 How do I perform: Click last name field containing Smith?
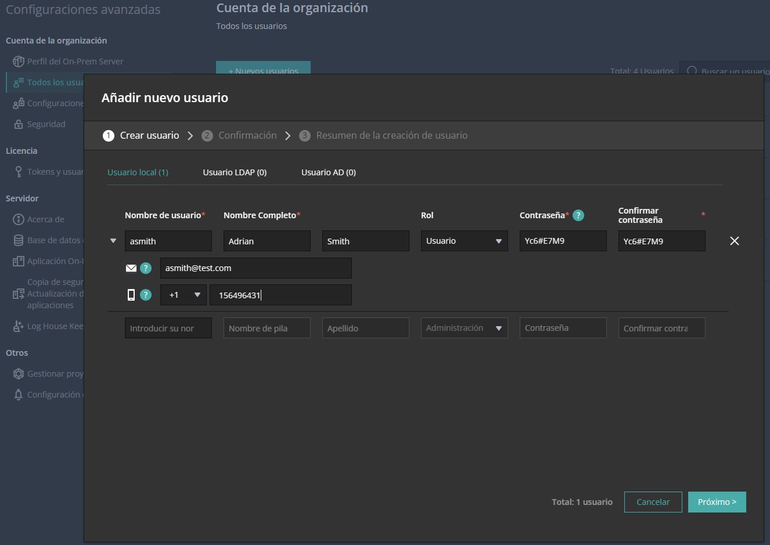click(366, 241)
